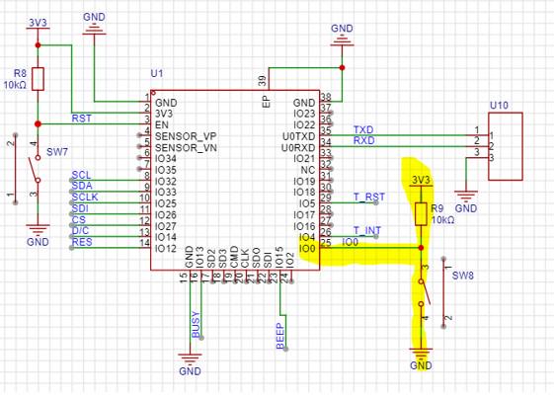Click the SENSOR_VN pin name
Screen dimensions: 554x397
click(x=186, y=147)
